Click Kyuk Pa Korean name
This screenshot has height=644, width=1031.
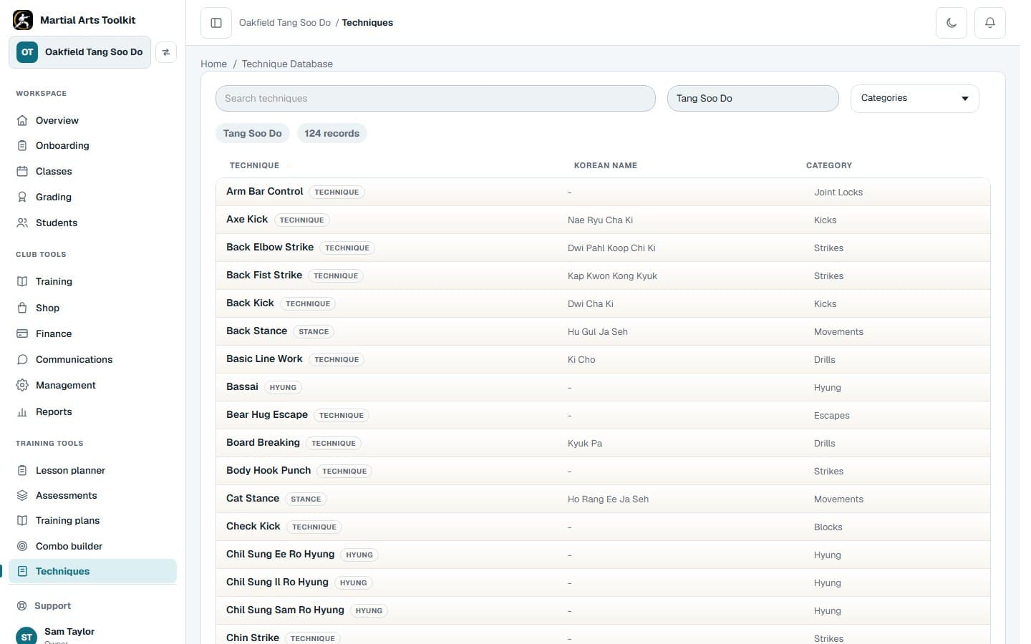point(585,443)
